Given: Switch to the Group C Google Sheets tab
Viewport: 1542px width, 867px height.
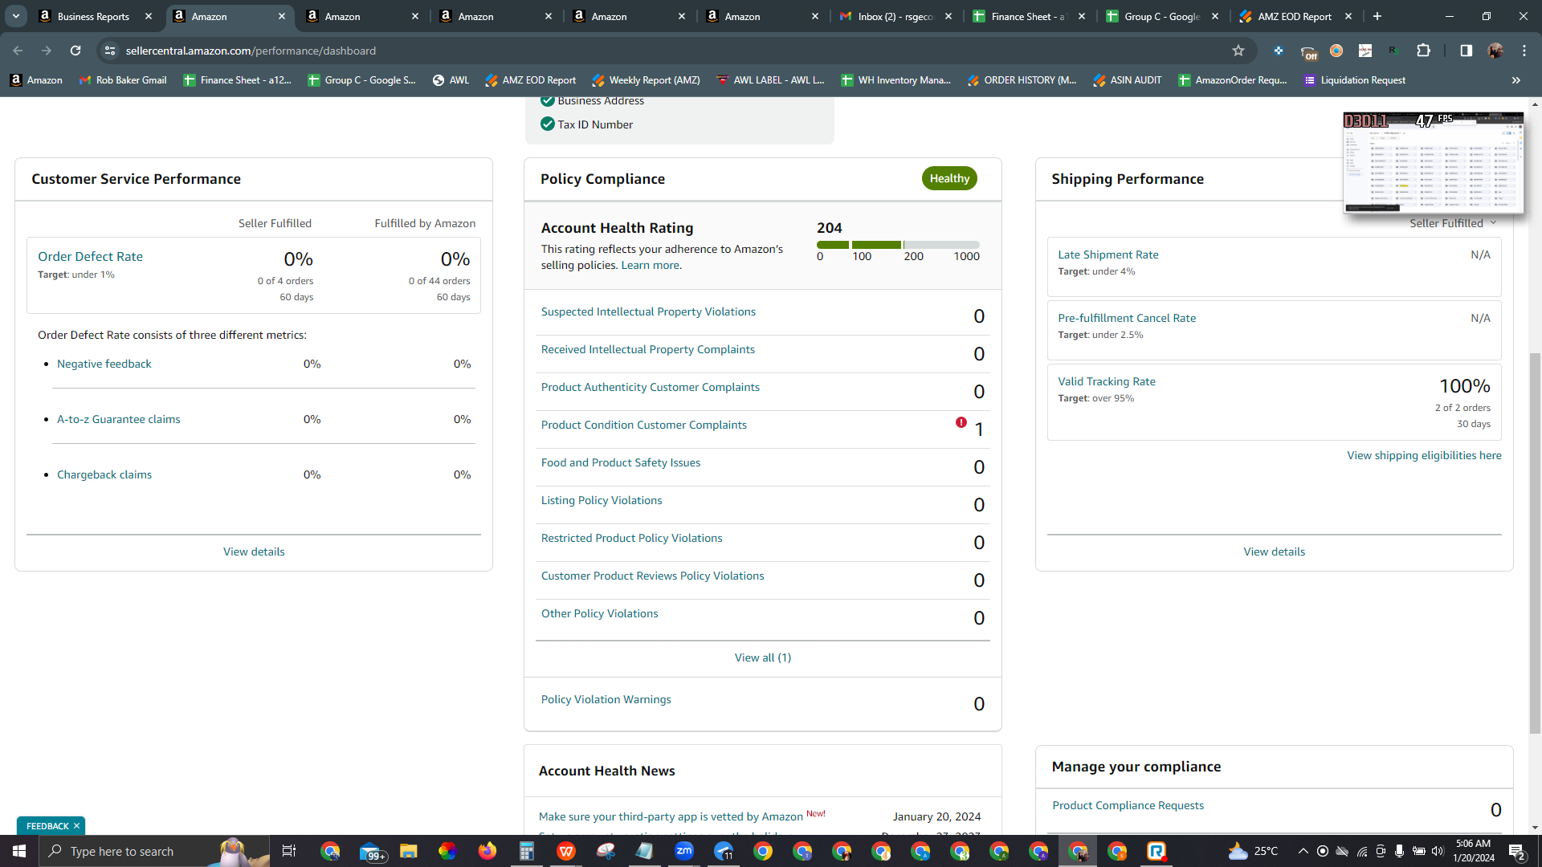Looking at the screenshot, I should click(1161, 16).
